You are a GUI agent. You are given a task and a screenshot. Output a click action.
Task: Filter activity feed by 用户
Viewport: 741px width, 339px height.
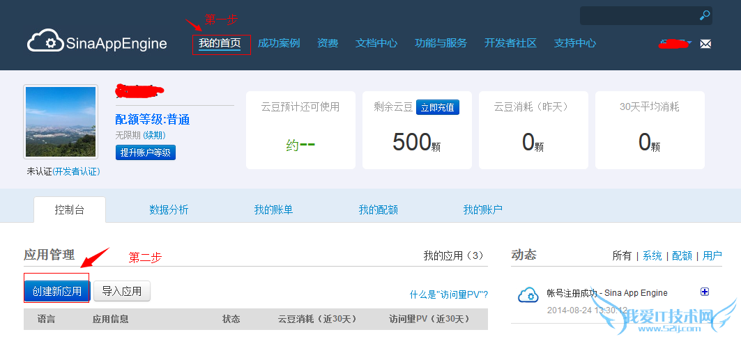pyautogui.click(x=712, y=256)
